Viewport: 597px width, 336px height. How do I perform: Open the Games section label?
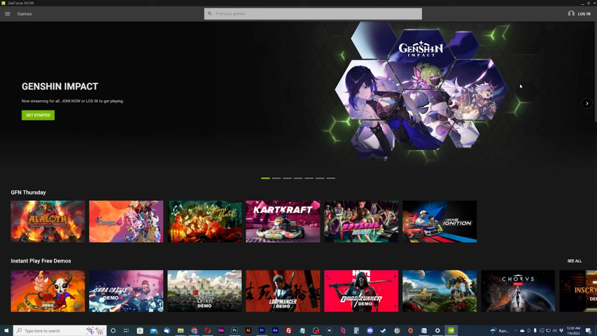tap(24, 14)
